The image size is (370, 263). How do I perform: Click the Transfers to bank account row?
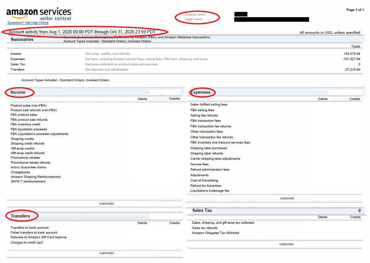pos(30,228)
